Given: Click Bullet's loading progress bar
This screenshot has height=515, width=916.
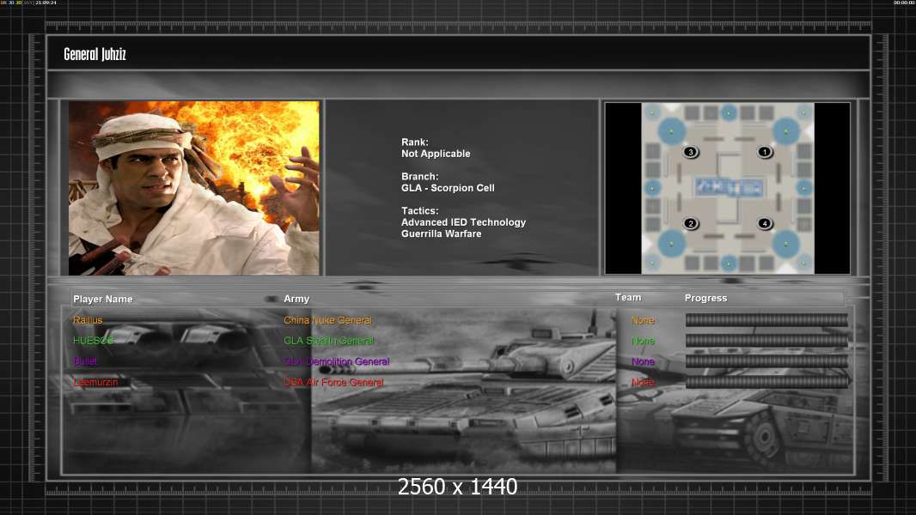Looking at the screenshot, I should coord(766,361).
